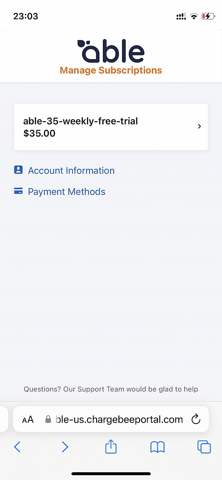This screenshot has height=480, width=222.
Task: Open the Payment Methods link
Action: click(67, 191)
